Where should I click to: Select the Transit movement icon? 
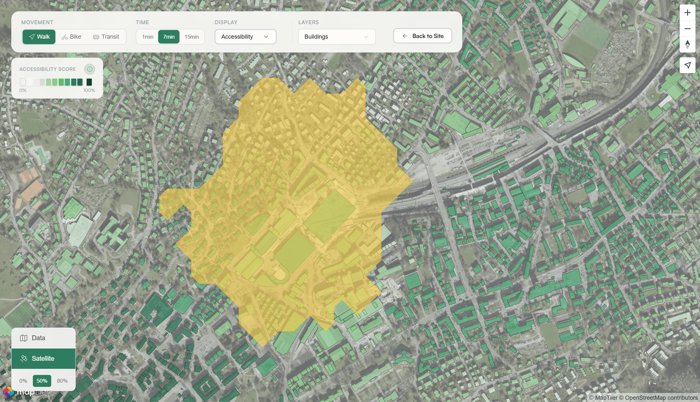click(96, 36)
